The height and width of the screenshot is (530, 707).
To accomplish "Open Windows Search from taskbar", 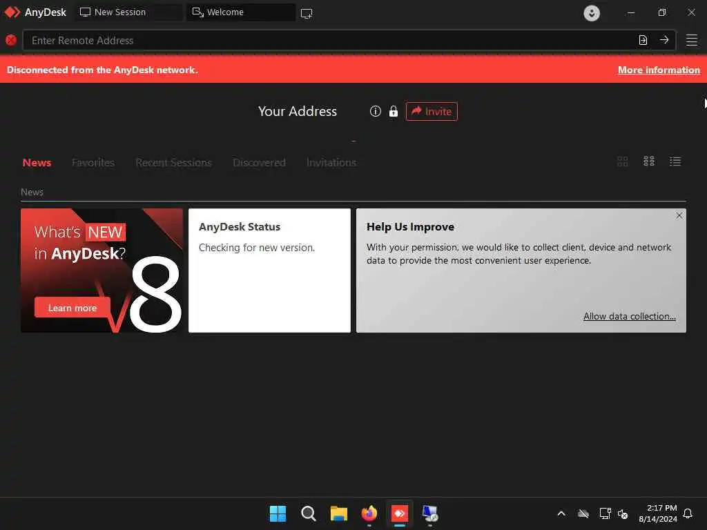I will 309,513.
